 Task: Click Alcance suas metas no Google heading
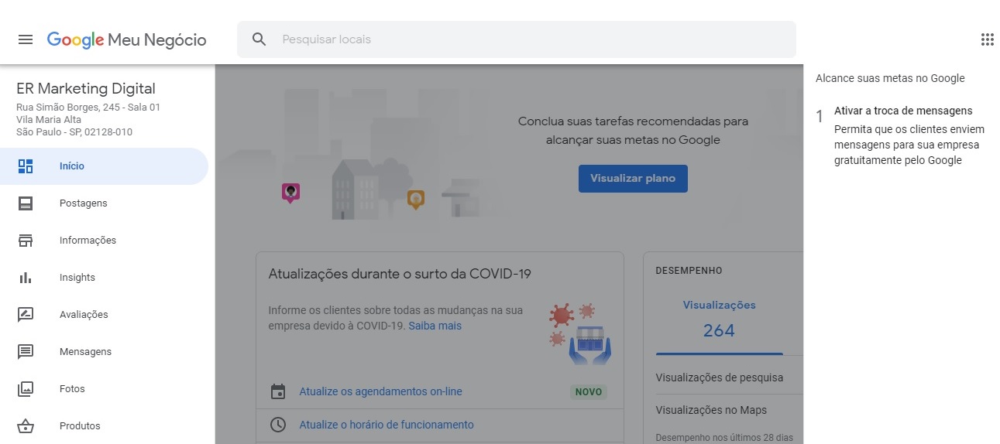890,78
